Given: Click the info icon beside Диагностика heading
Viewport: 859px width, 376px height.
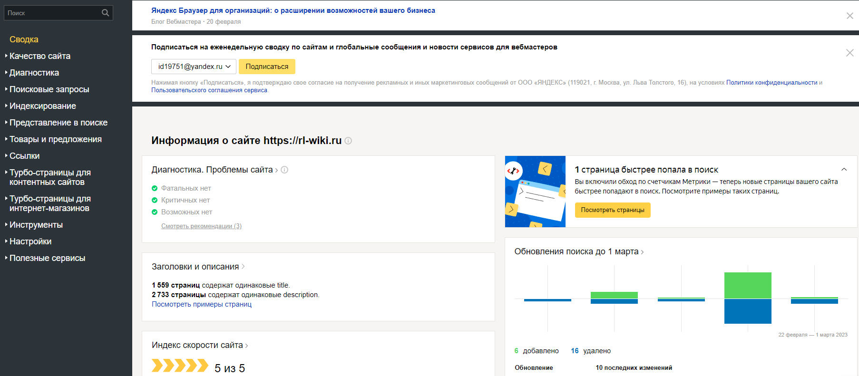Looking at the screenshot, I should tap(284, 170).
